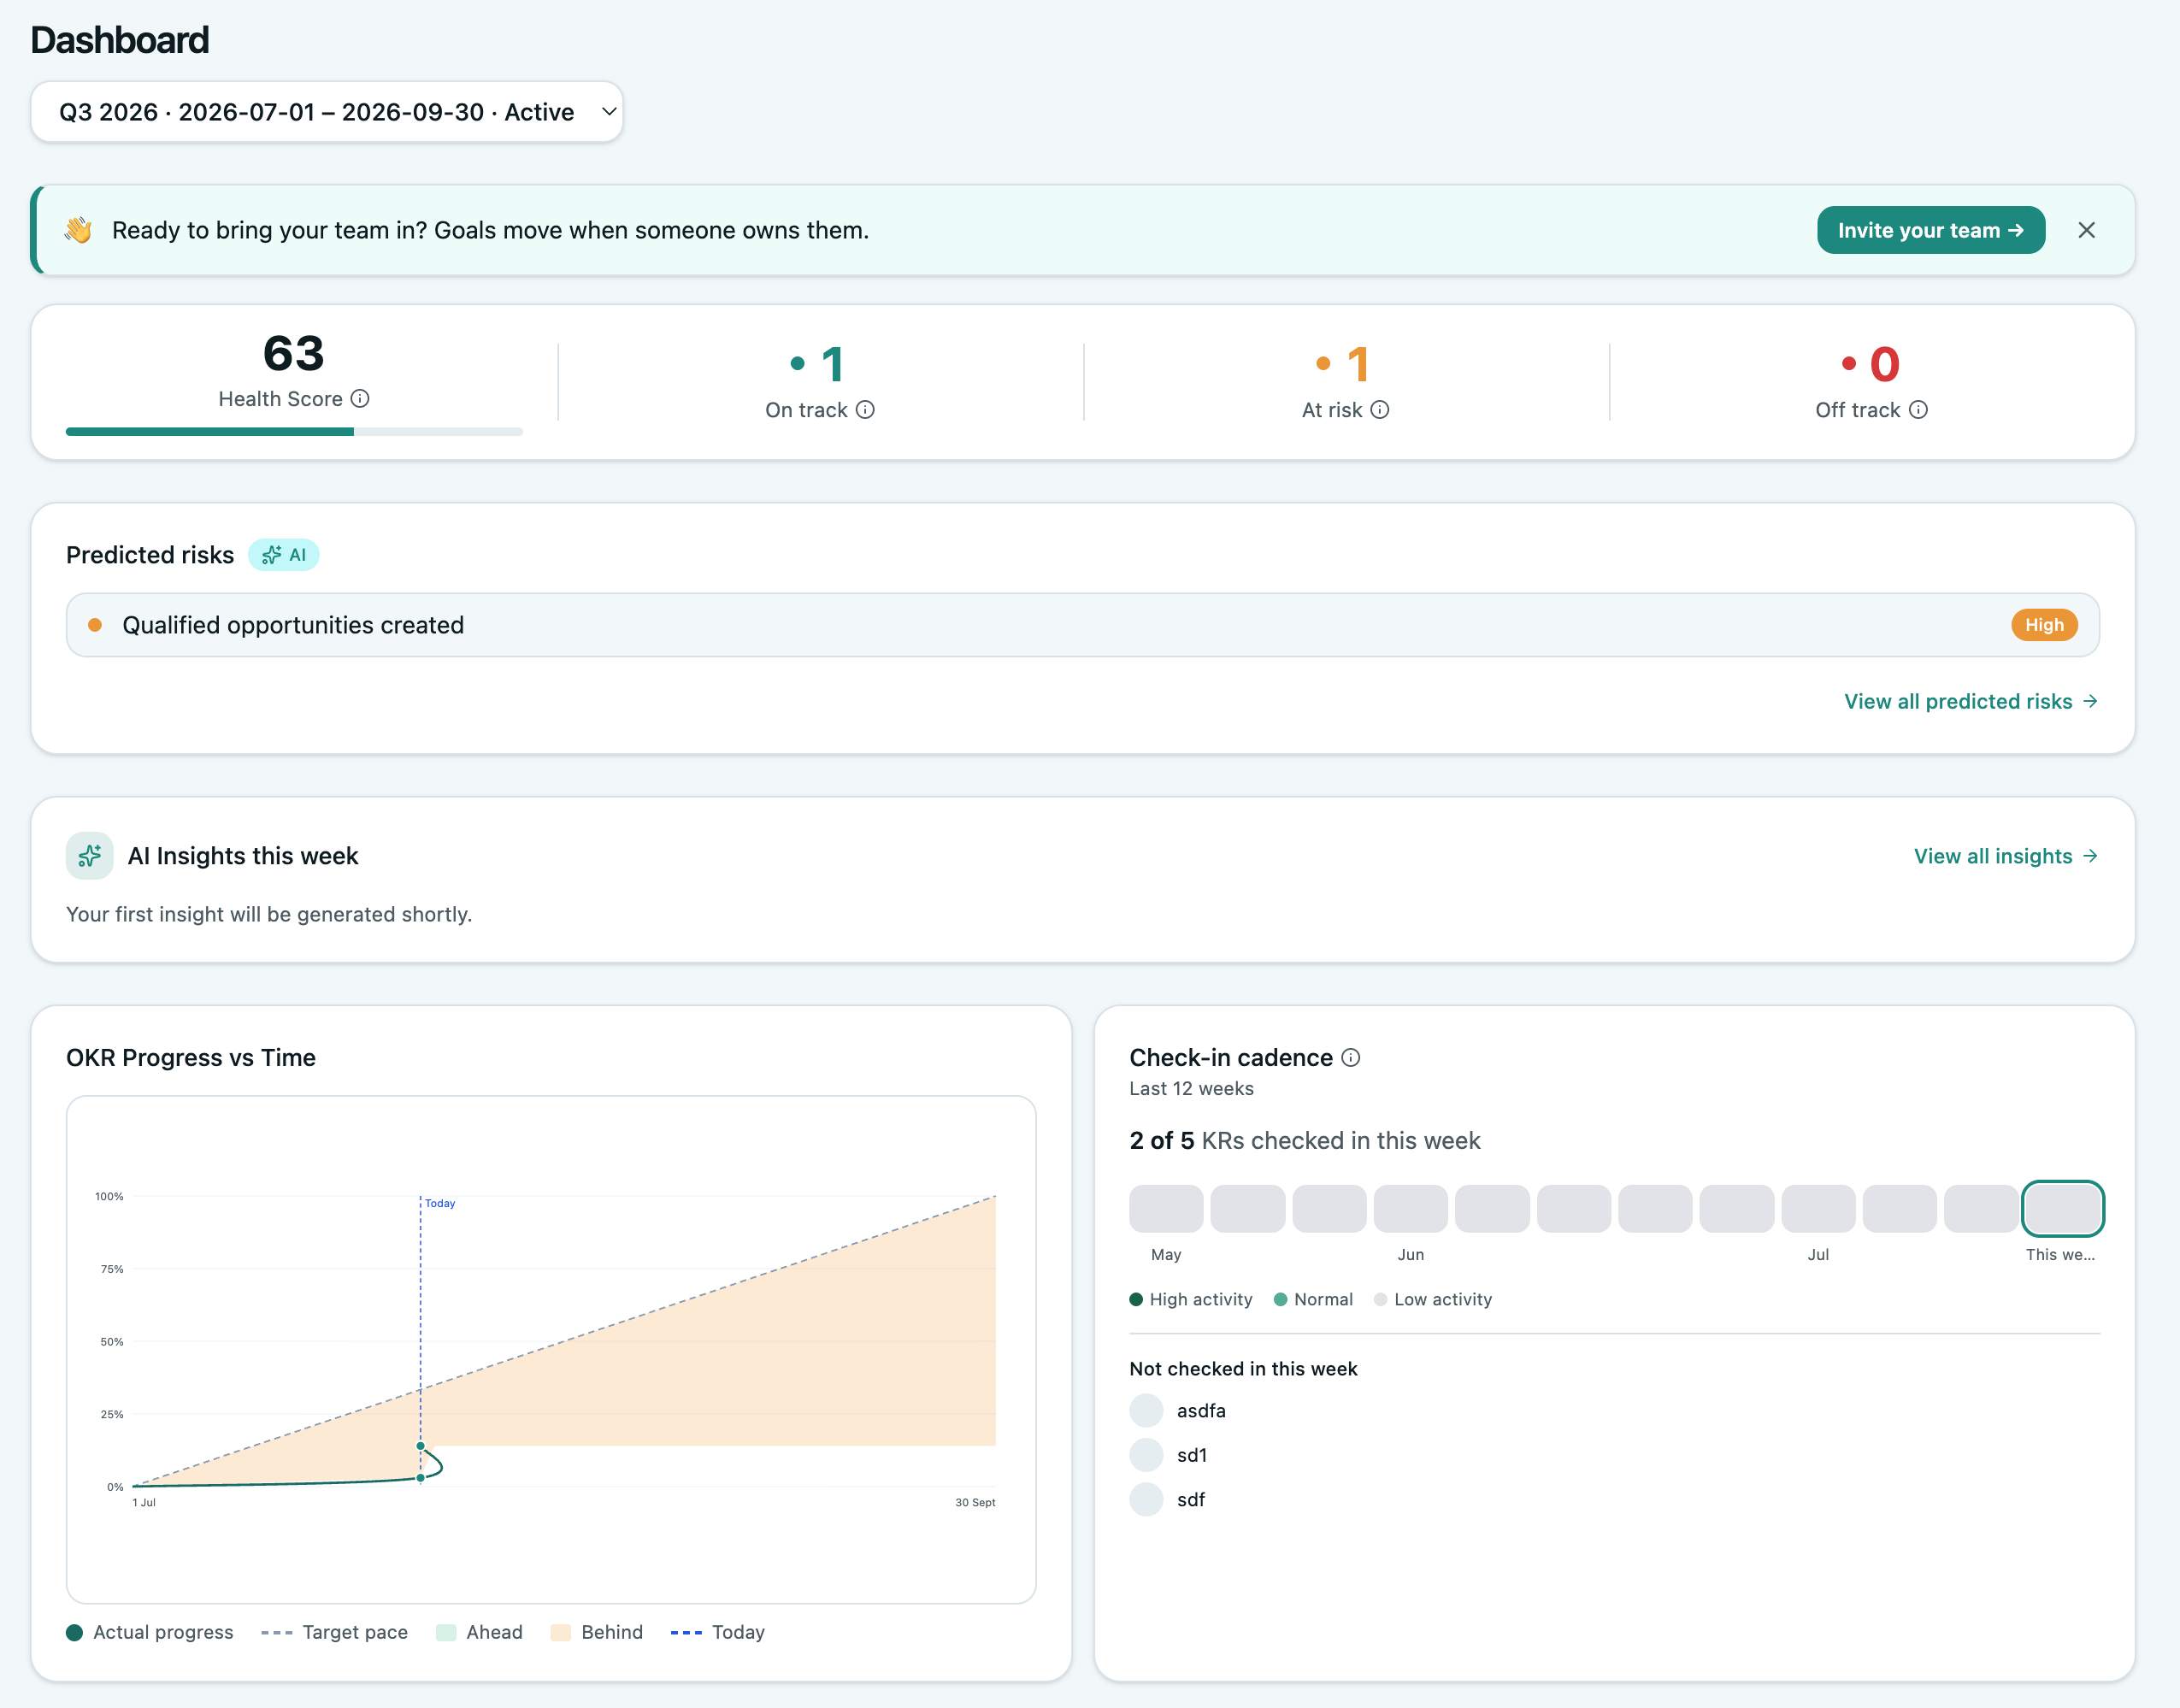Click the "Last 12 weeks" subtitle

click(x=1191, y=1089)
